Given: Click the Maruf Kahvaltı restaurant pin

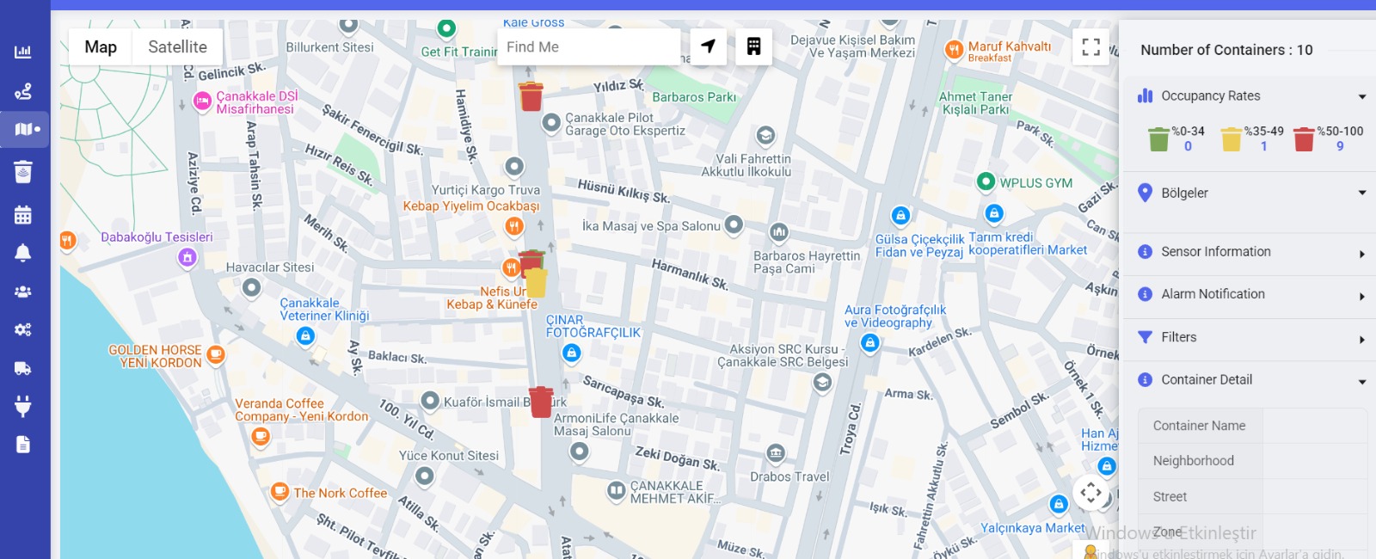Looking at the screenshot, I should [954, 49].
